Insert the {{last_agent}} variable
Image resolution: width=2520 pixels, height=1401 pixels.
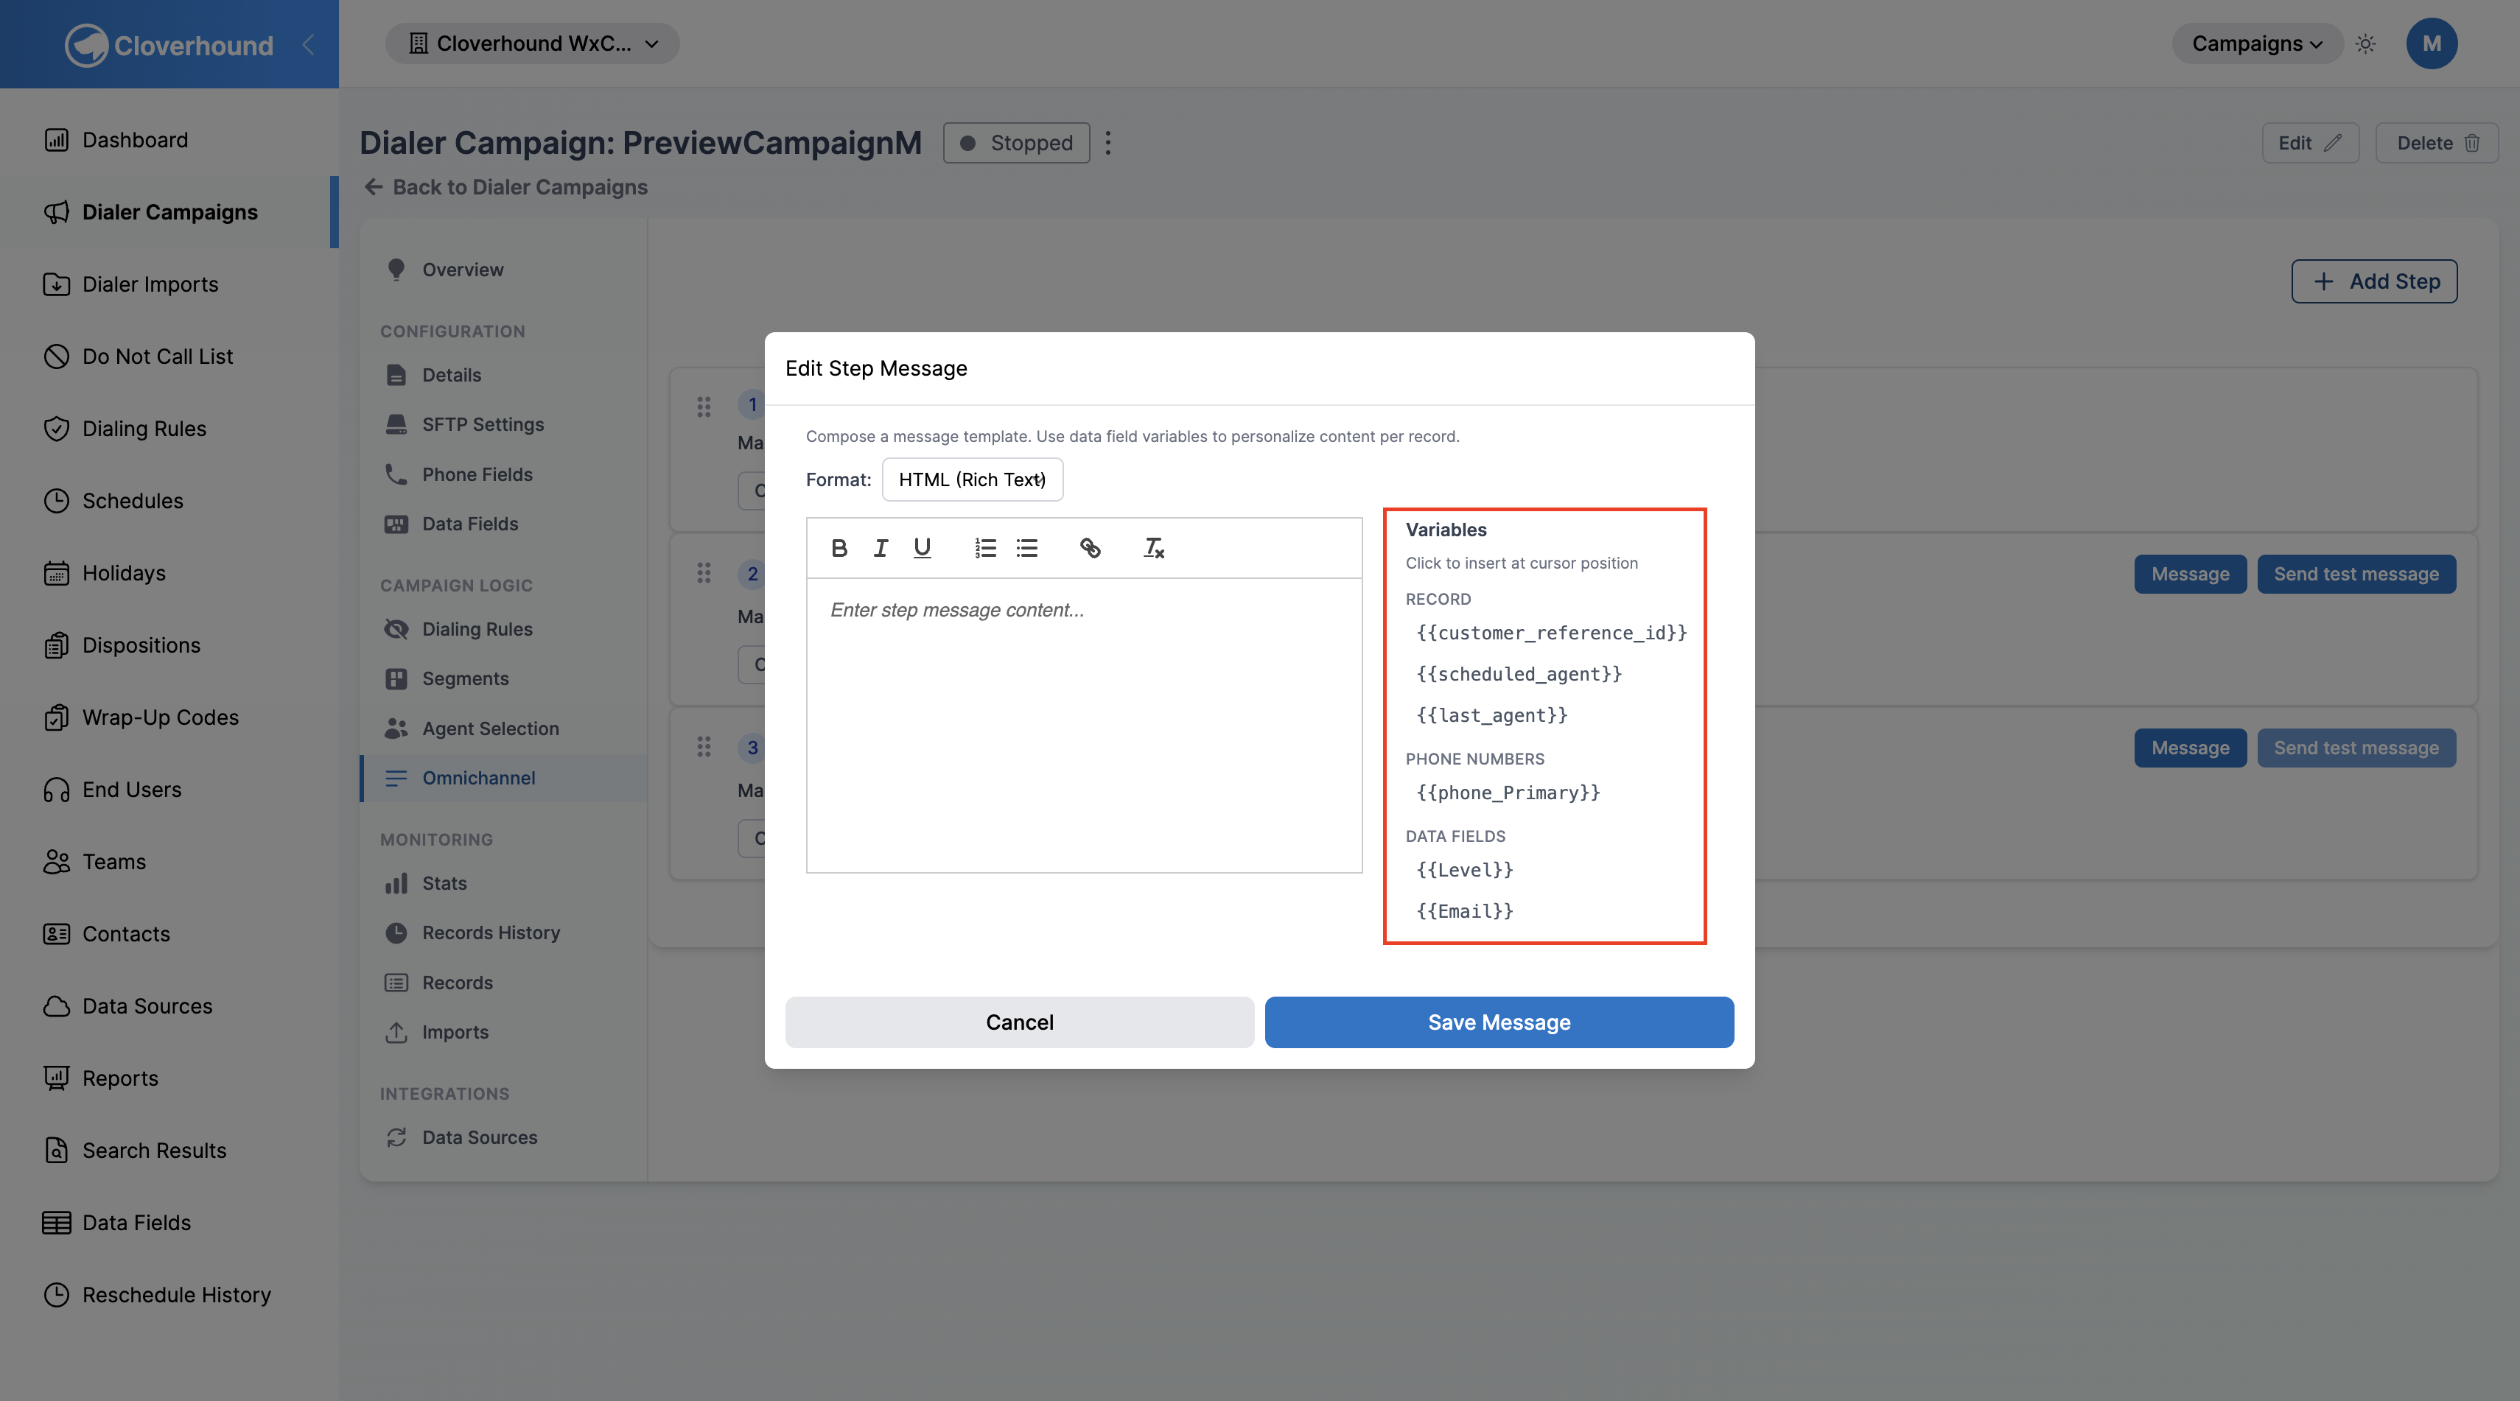click(x=1492, y=716)
